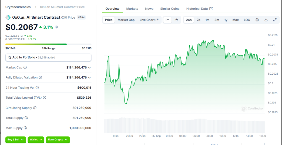Select 1m time range

(207, 20)
